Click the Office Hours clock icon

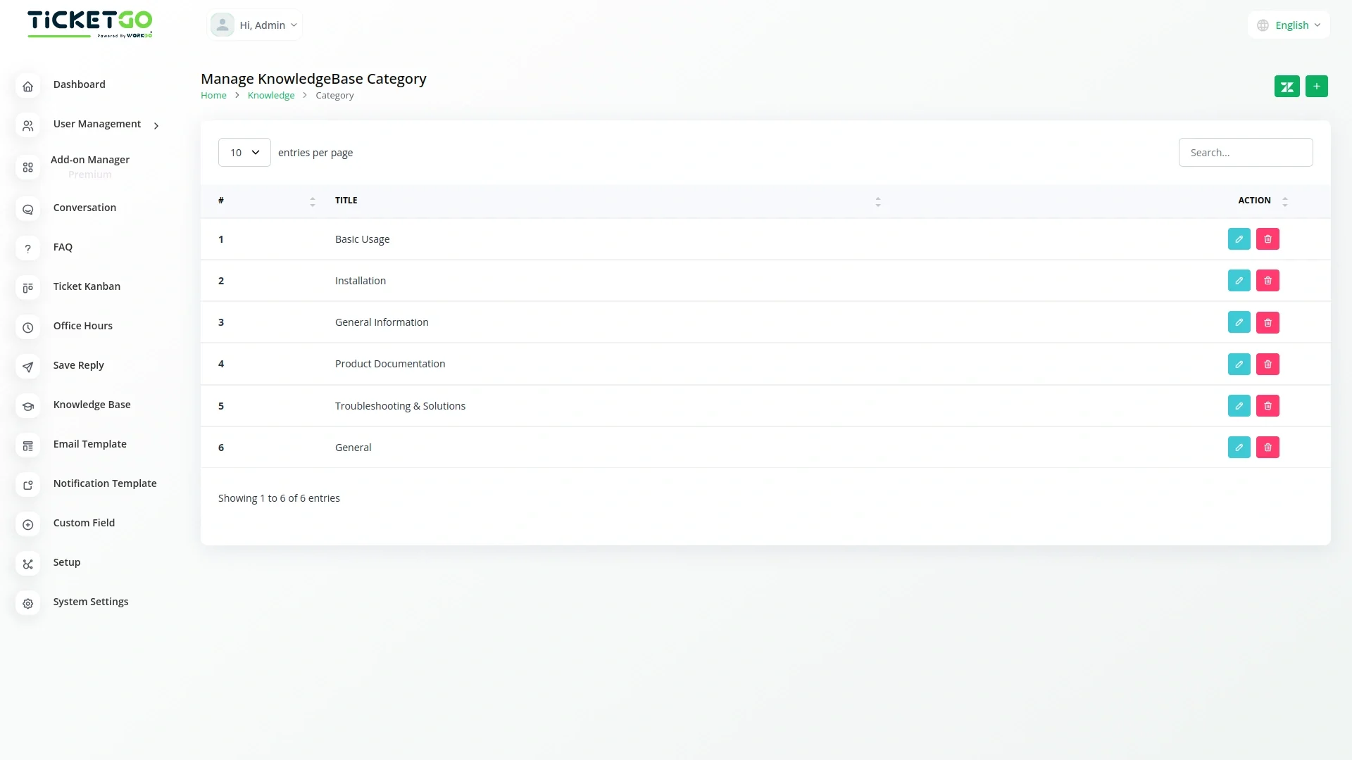point(28,327)
